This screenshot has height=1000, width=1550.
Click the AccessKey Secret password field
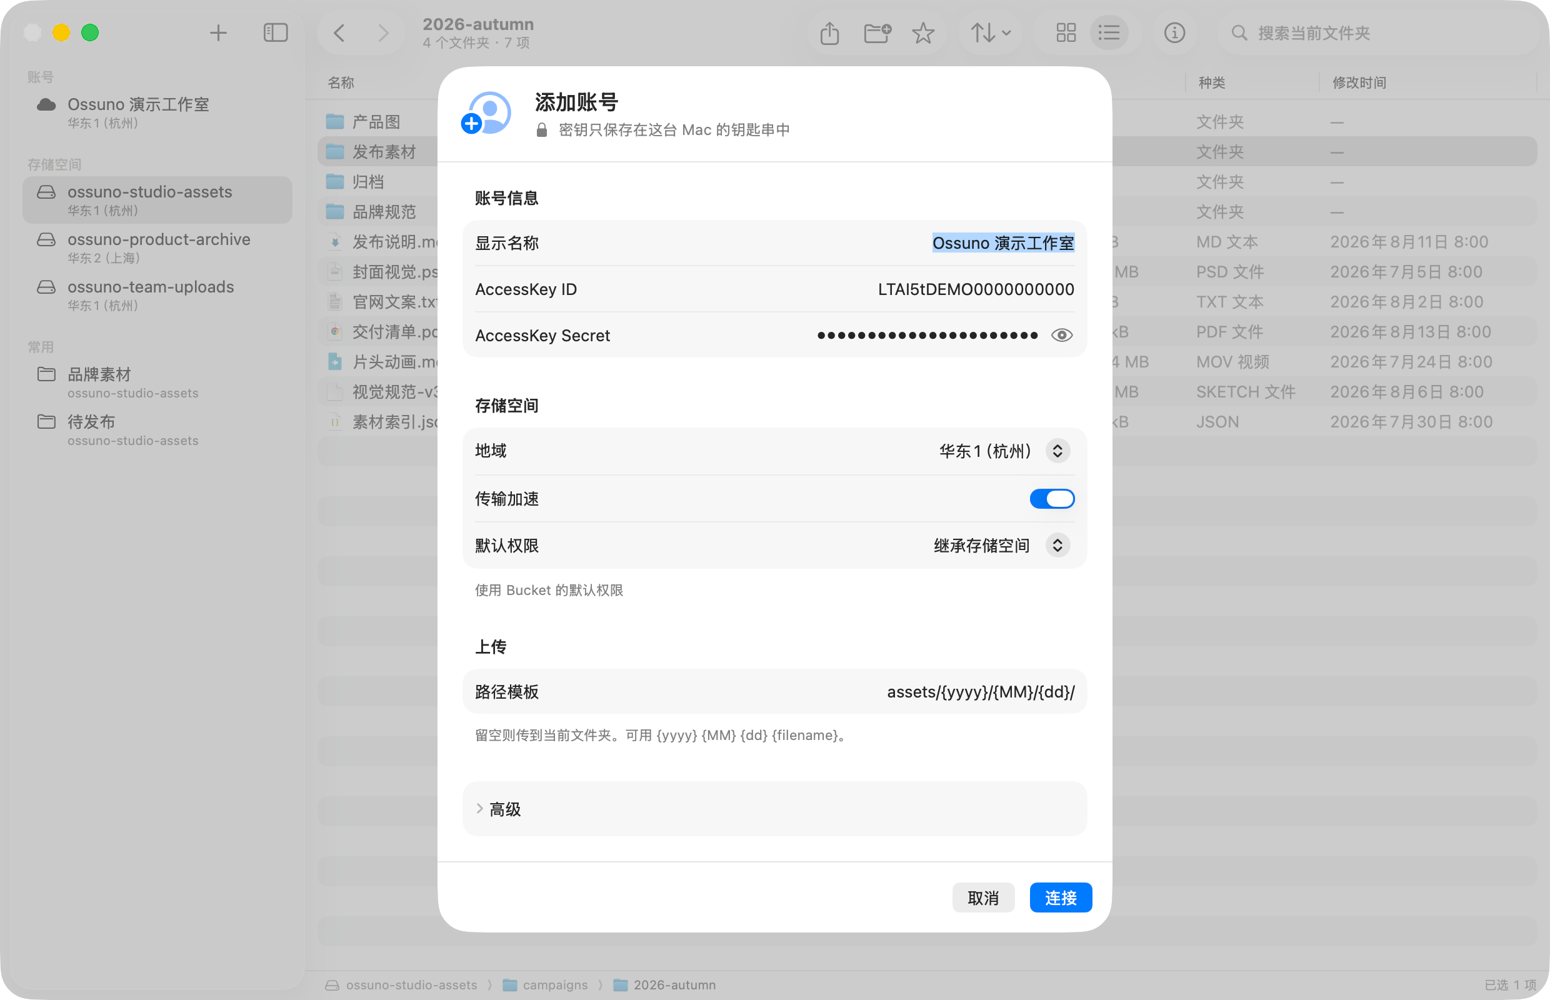pos(927,335)
